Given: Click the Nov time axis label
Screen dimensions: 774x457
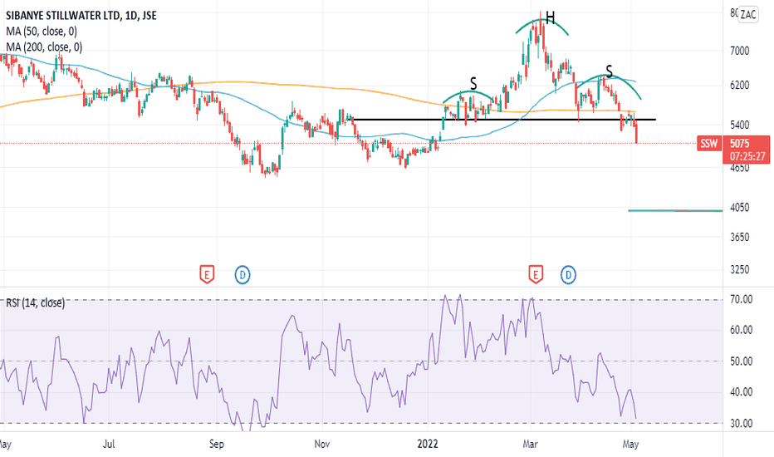Looking at the screenshot, I should pos(322,445).
